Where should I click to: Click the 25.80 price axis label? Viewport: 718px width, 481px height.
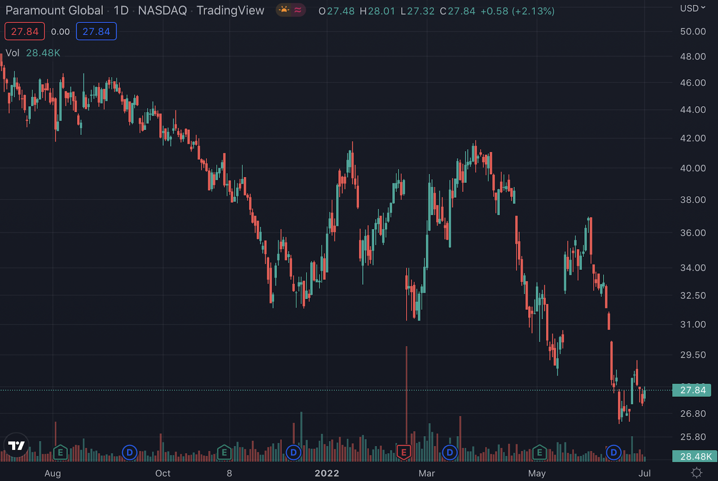(x=693, y=437)
